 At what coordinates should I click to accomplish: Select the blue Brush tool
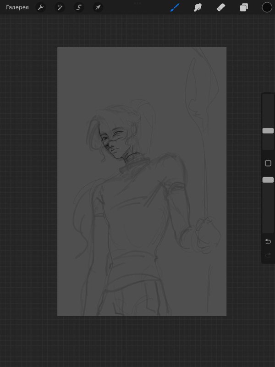[x=175, y=7]
